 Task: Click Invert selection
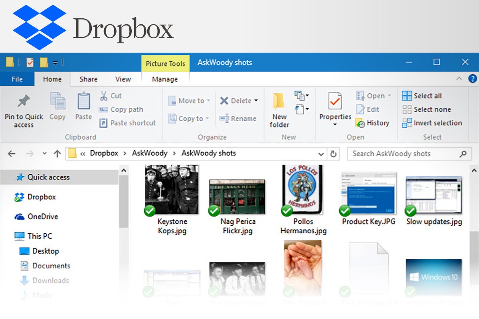click(x=432, y=123)
